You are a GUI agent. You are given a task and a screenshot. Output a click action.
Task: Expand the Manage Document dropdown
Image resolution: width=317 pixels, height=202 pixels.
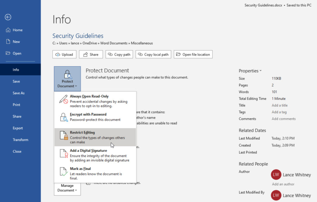point(67,188)
